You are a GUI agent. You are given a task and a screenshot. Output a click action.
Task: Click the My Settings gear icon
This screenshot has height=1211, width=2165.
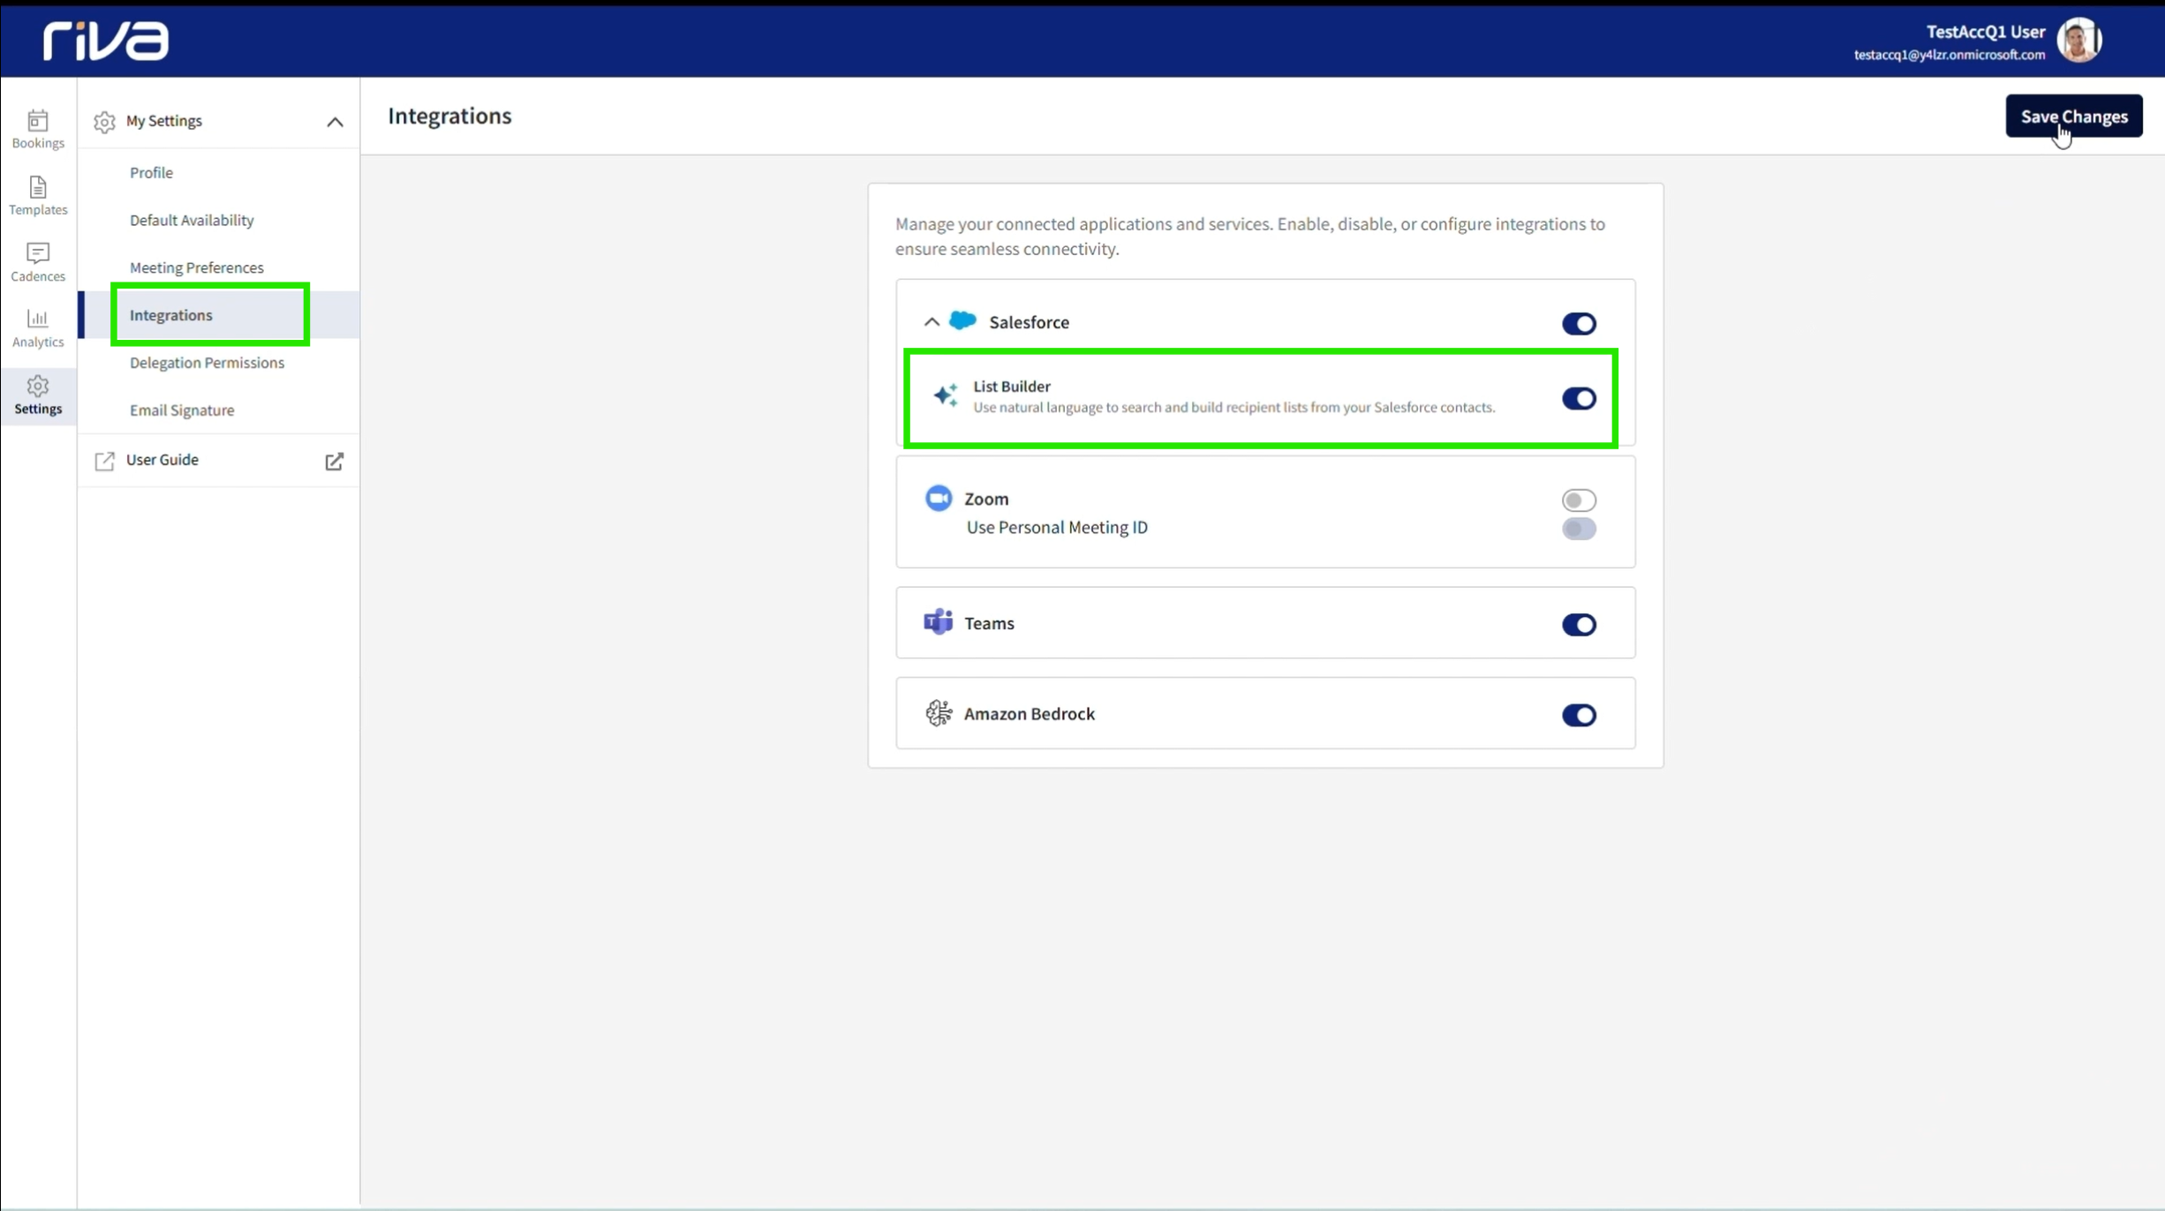(x=104, y=122)
